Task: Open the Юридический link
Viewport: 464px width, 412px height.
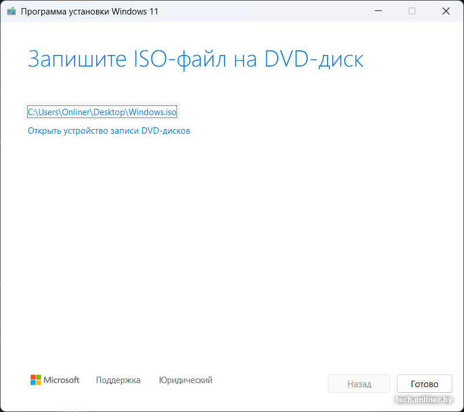Action: 186,380
